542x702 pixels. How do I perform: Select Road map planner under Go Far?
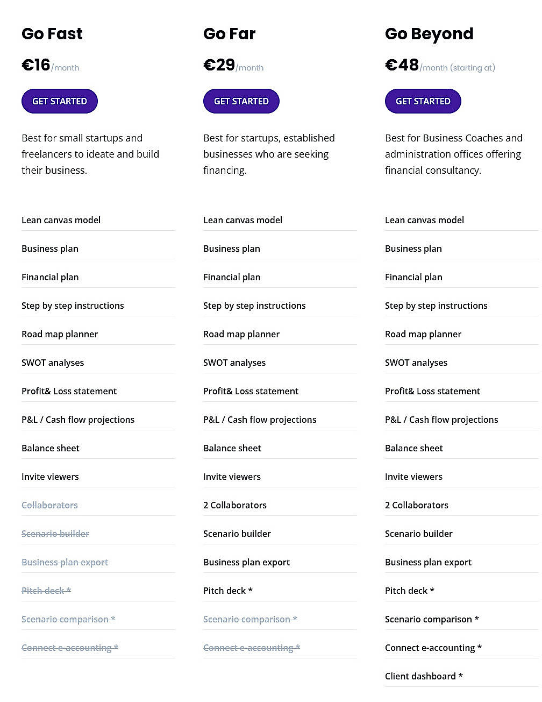tap(241, 334)
